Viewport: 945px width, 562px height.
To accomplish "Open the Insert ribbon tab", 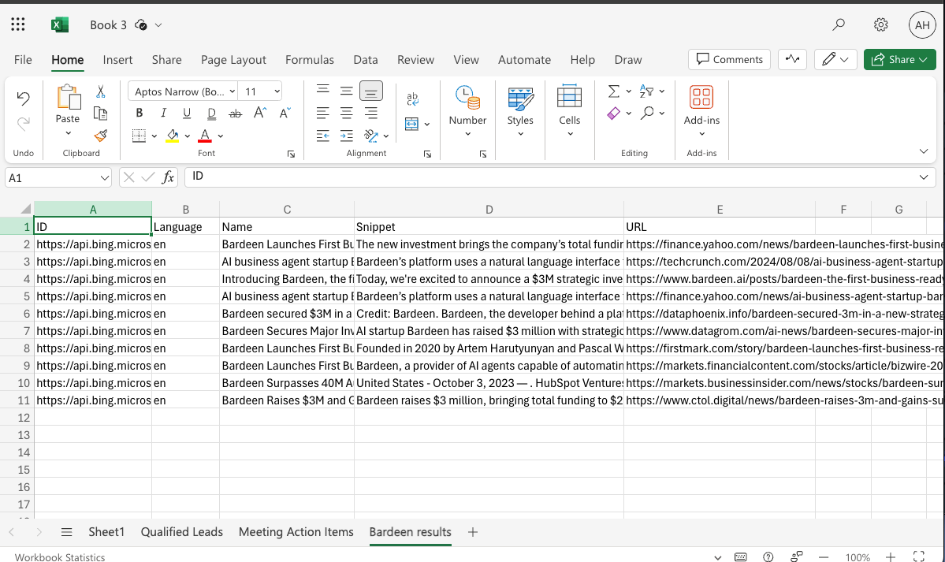I will click(x=117, y=60).
